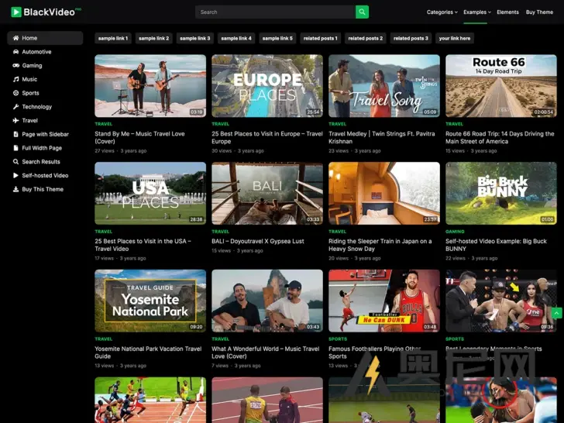Open the two guitarists Wonderful World thumbnail
Viewport: 564px width, 423px height.
pos(267,301)
